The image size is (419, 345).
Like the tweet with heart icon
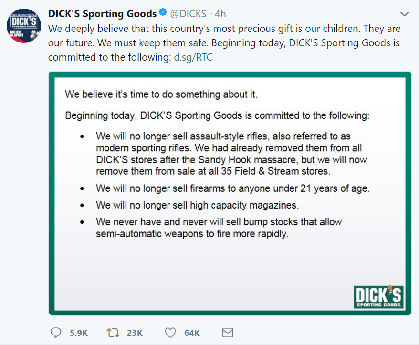[170, 333]
